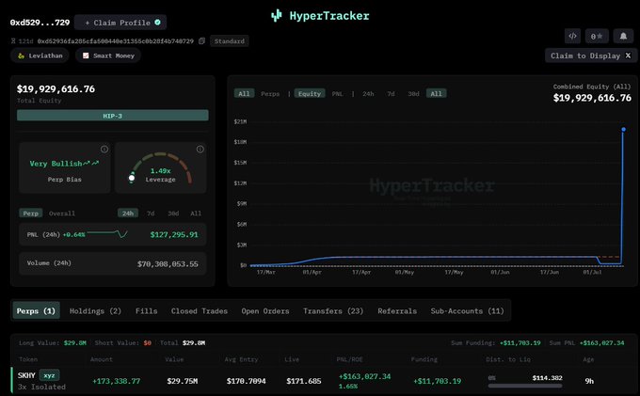Click the verified check on Claim Profile
This screenshot has width=640, height=396.
click(157, 23)
